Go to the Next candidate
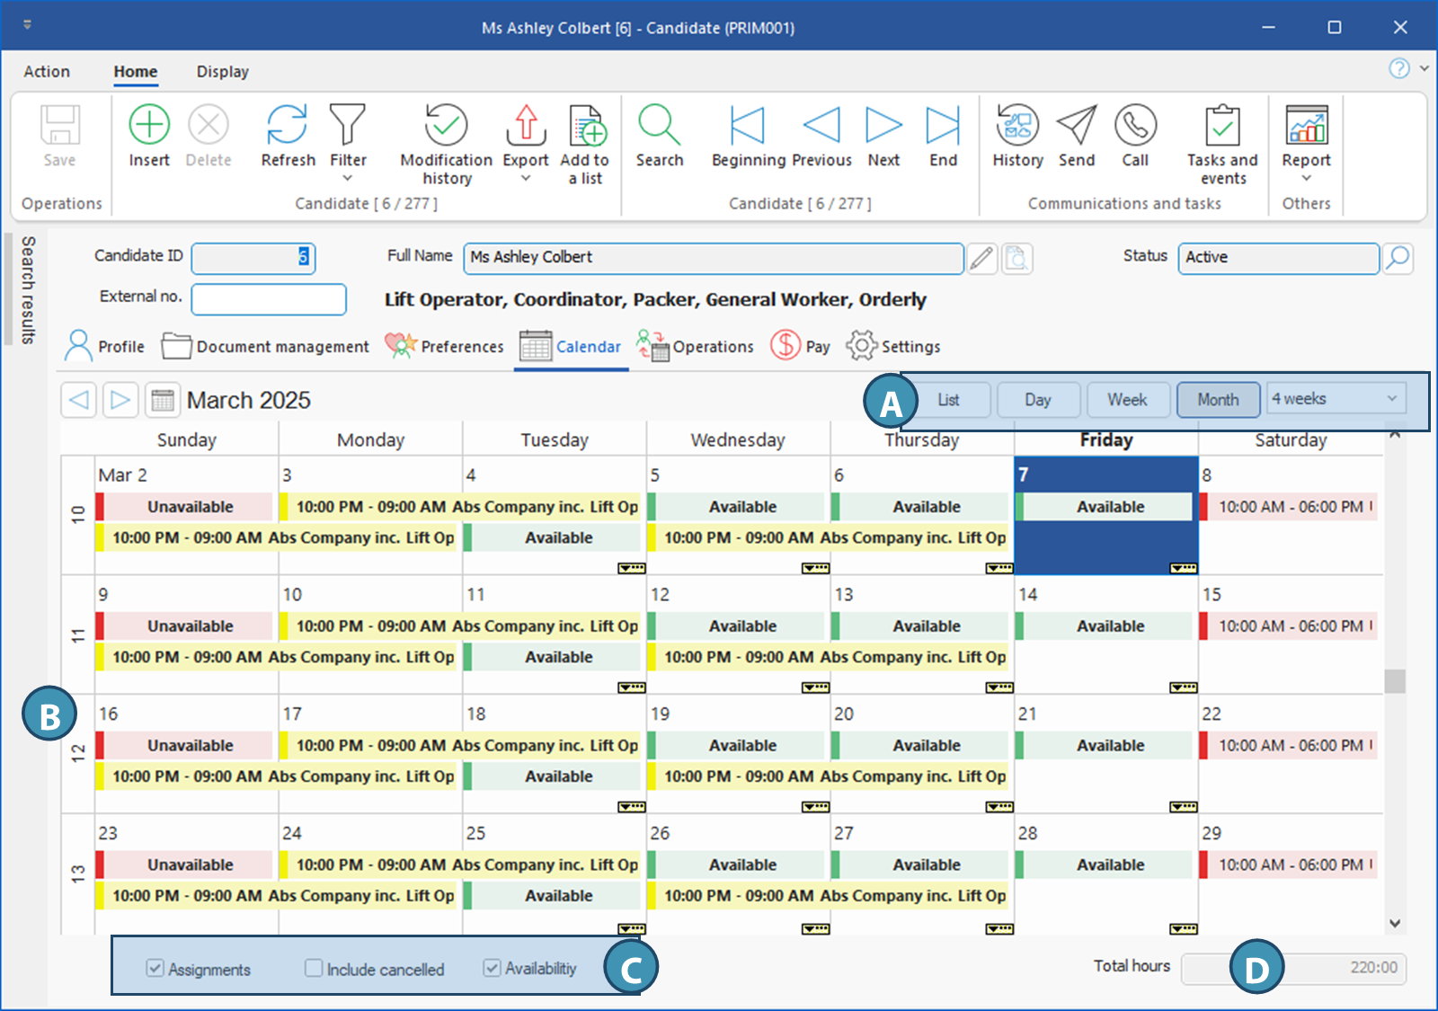 point(883,125)
